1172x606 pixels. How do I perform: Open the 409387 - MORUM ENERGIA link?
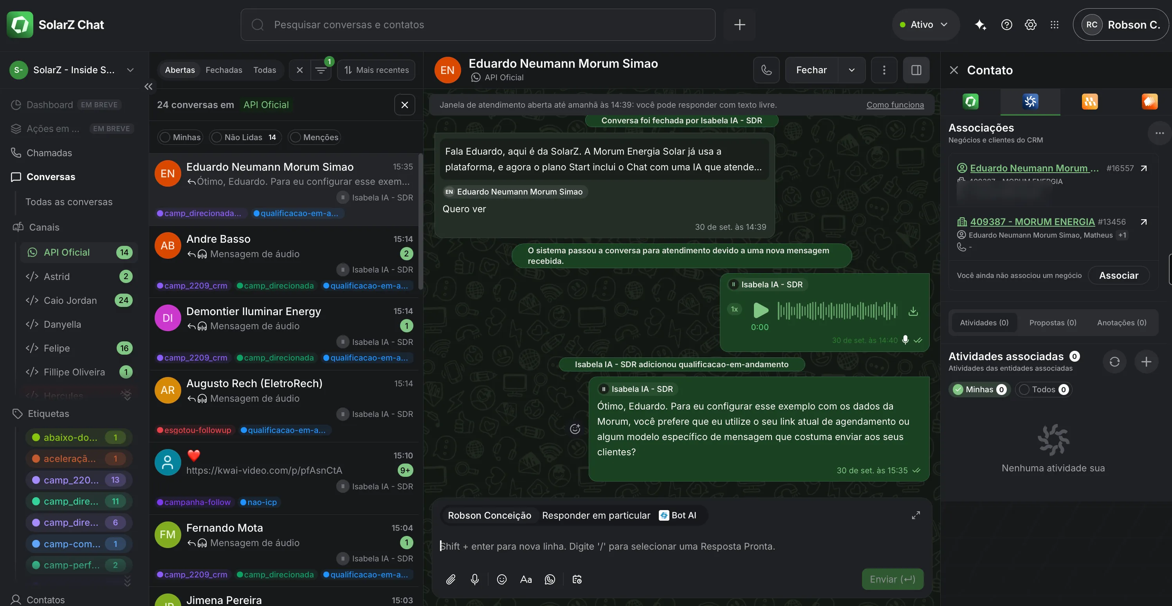tap(1032, 222)
